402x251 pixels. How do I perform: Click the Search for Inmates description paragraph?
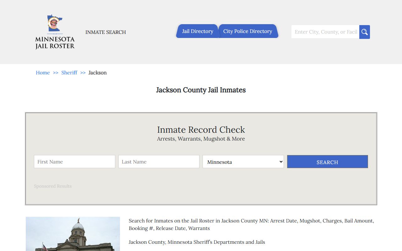252,224
